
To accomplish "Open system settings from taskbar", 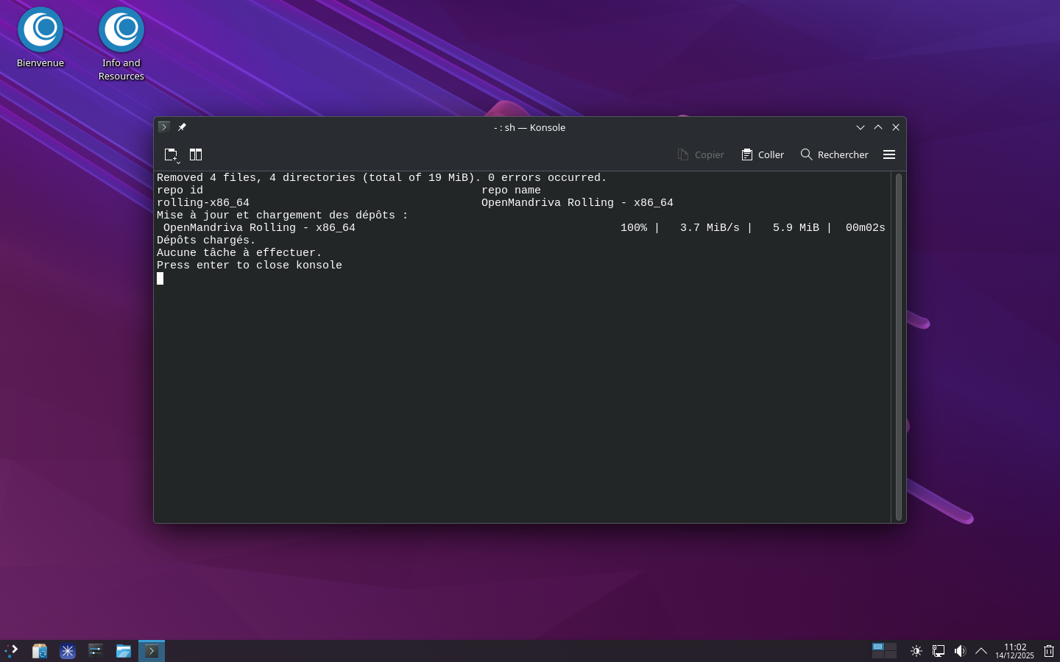I will (x=96, y=651).
